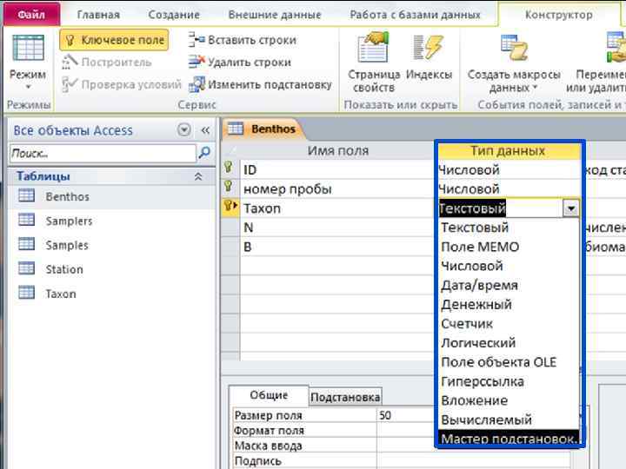Select the Benthos table in navigation pane

click(111, 196)
